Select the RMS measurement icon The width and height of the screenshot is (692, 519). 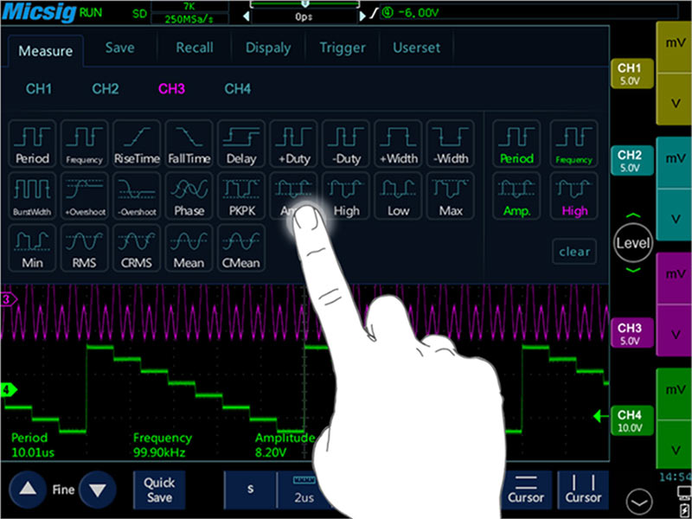tap(85, 247)
